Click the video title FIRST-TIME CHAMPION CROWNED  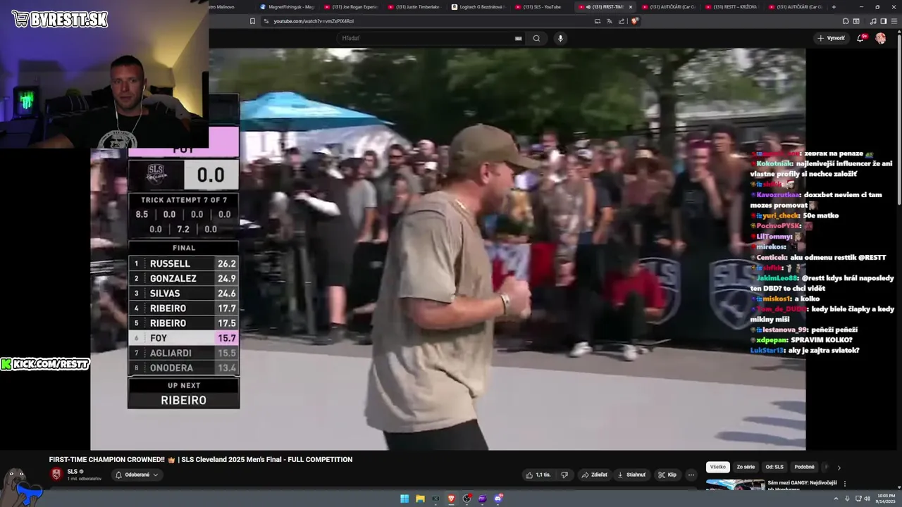[x=201, y=460]
